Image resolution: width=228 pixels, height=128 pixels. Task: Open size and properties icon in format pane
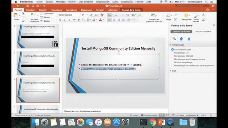point(189,39)
